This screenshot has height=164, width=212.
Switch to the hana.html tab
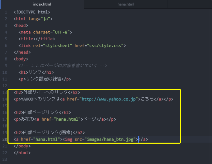click(126, 4)
